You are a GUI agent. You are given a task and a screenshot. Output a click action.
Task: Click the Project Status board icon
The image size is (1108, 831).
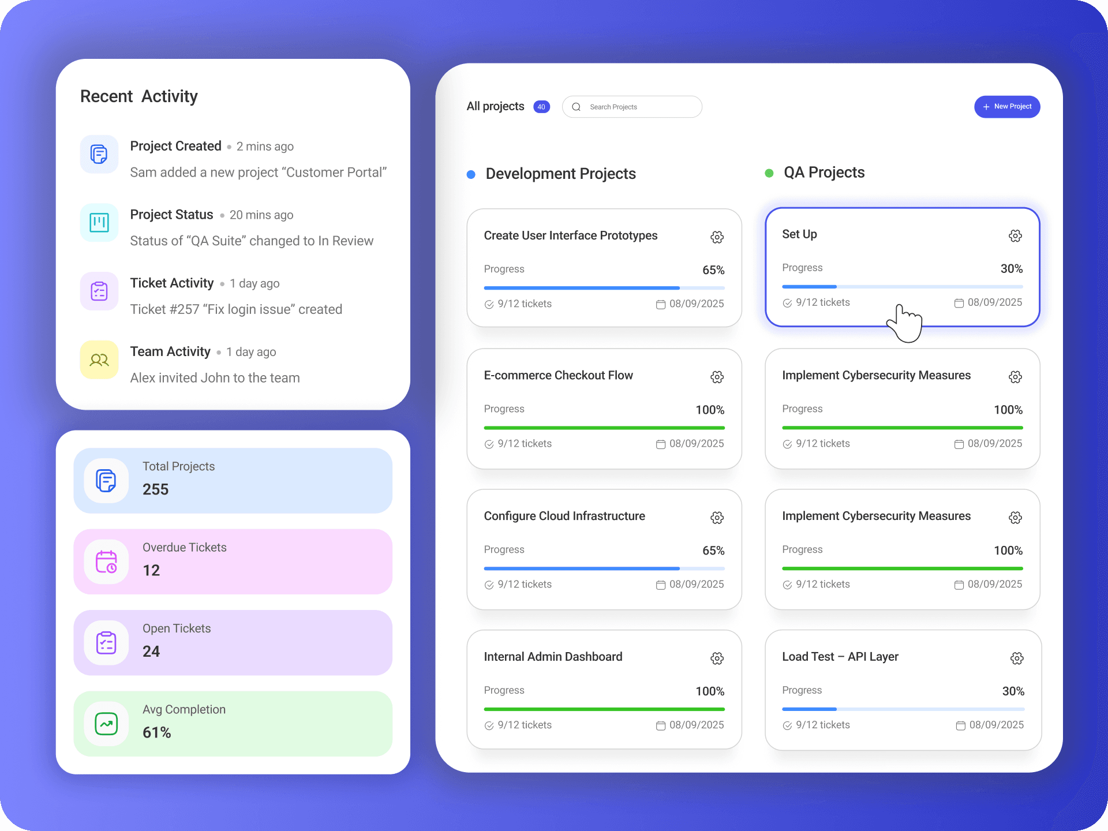pos(99,222)
